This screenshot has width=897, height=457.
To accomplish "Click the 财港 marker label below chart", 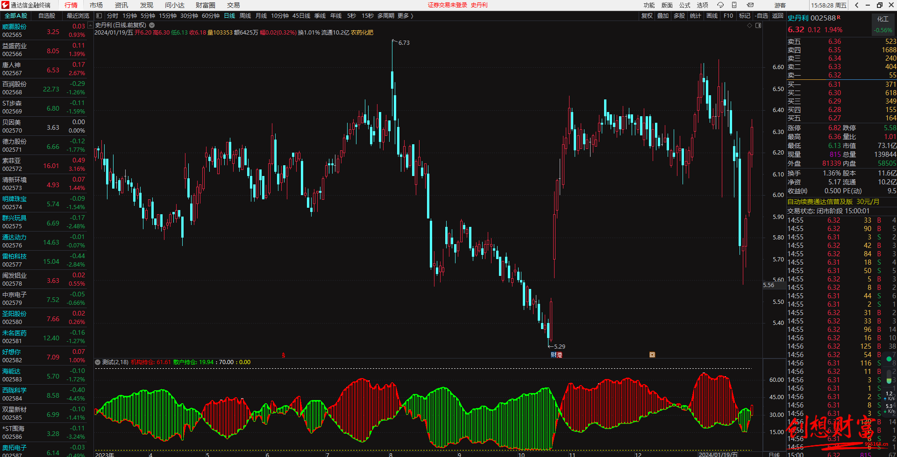I will pos(556,355).
